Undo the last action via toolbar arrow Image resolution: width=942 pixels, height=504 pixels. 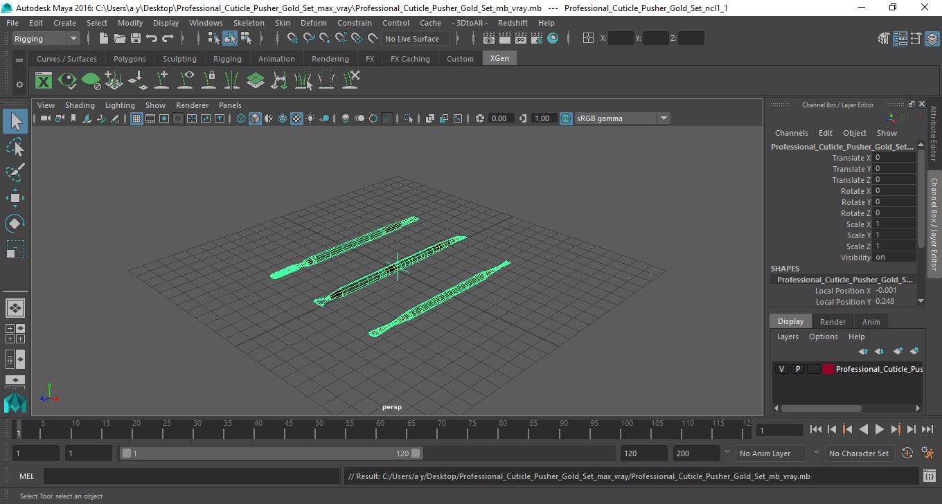coord(152,39)
